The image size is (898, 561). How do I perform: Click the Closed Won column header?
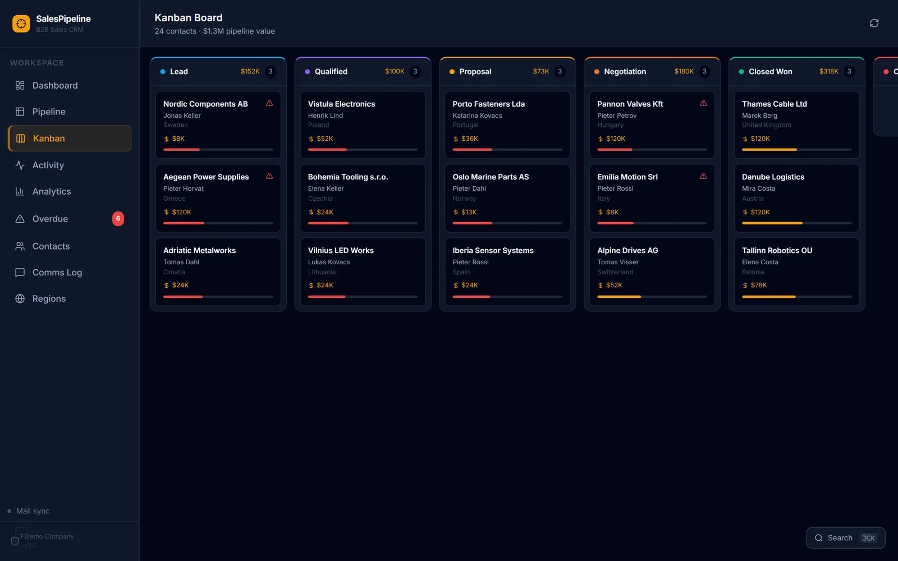pos(797,71)
